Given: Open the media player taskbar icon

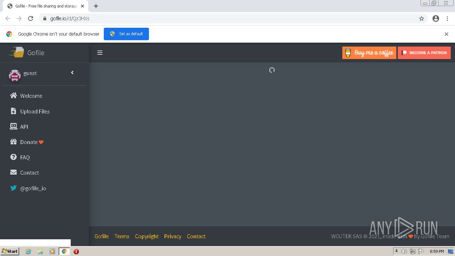Looking at the screenshot, I should point(52,251).
